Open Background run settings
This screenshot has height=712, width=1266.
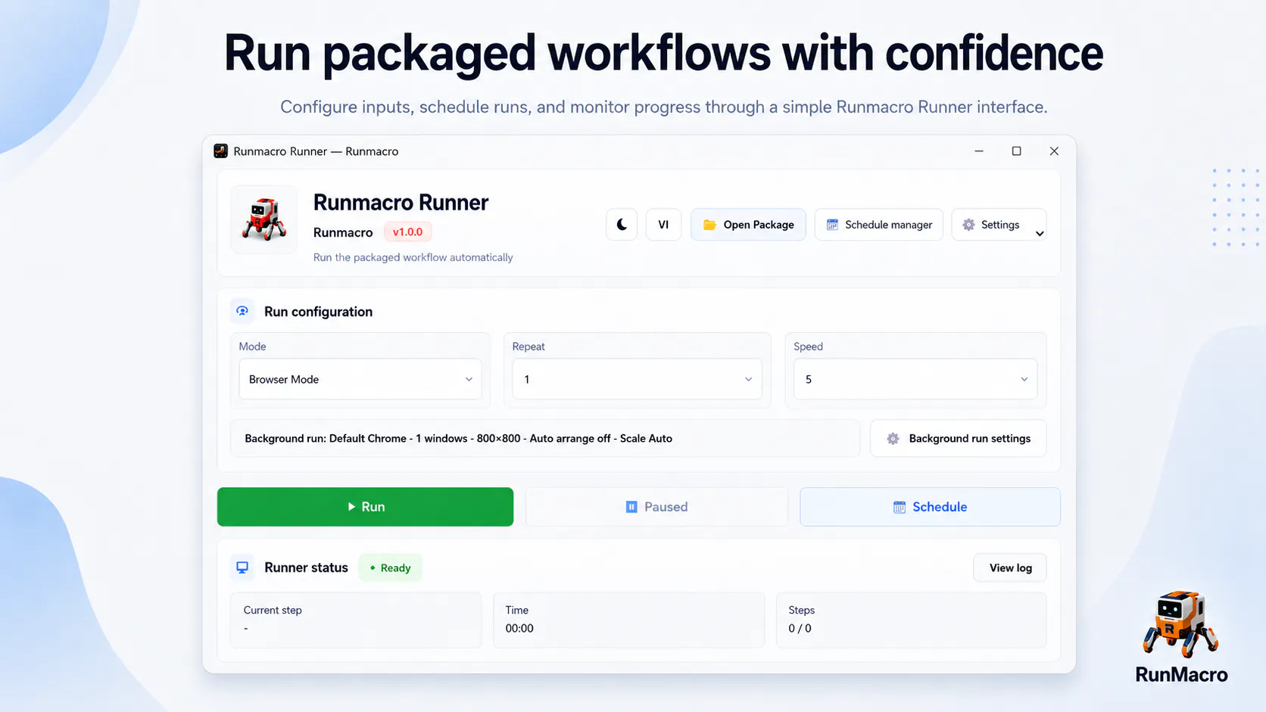point(959,439)
